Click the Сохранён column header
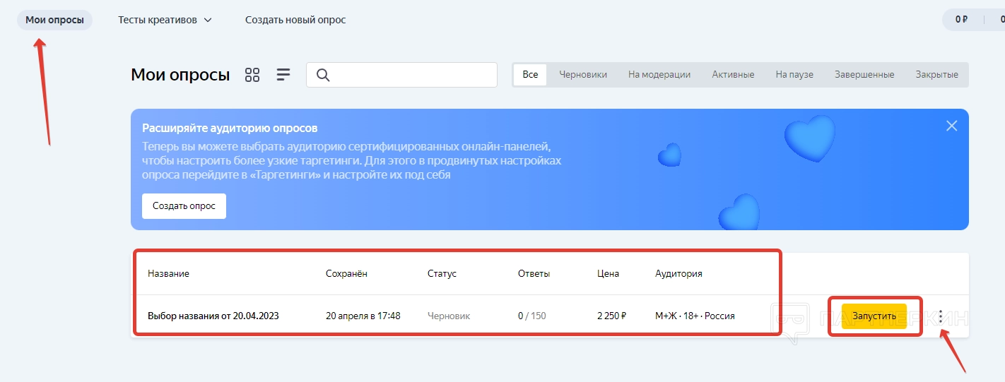1005x382 pixels. (346, 273)
